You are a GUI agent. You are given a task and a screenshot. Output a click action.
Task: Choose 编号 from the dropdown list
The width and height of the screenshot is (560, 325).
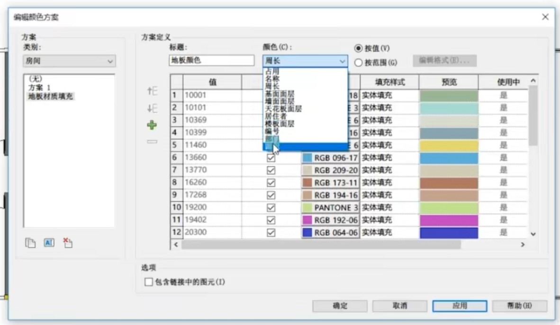(x=305, y=131)
